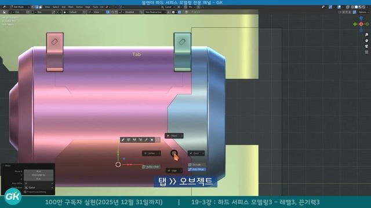Open the View menu
This screenshot has height=208, width=371.
pyautogui.click(x=48, y=7)
